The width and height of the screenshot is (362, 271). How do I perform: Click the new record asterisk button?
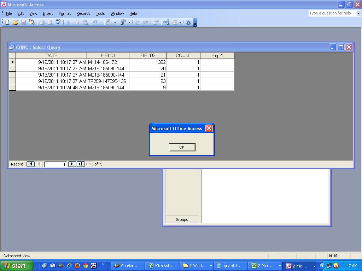[x=89, y=164]
